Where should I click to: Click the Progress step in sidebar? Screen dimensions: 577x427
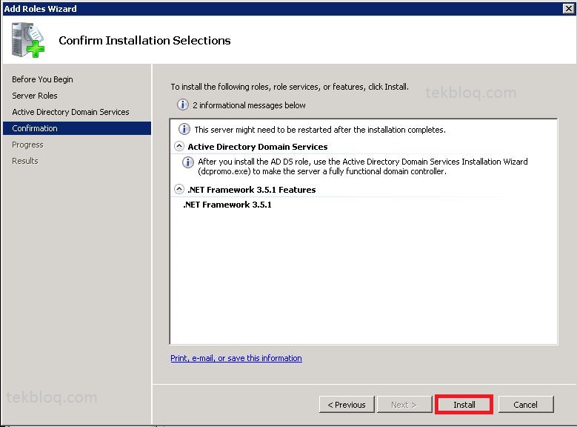(27, 145)
